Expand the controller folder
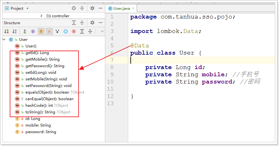The image size is (279, 146). [x=41, y=16]
